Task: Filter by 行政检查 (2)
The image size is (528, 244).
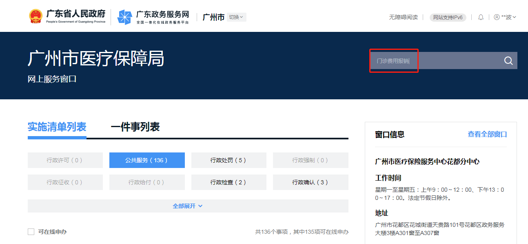Action: coord(229,182)
